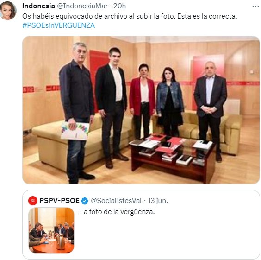Image resolution: width=261 pixels, height=260 pixels.
Task: Click the PSPV-PSOE account name
Action: pyautogui.click(x=59, y=201)
